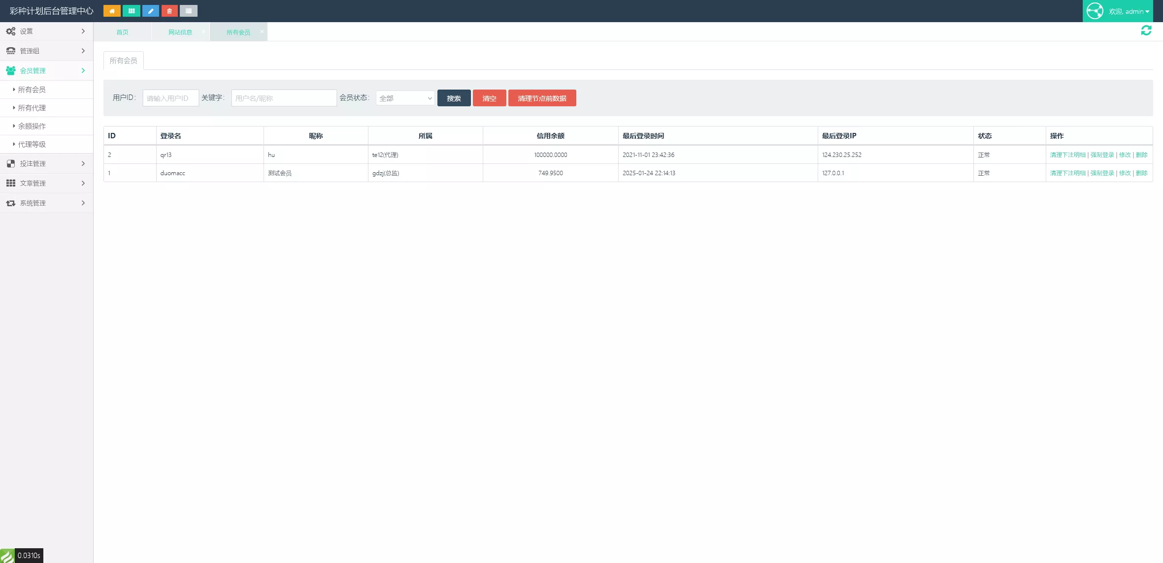1163x563 pixels.
Task: Click 强制登录 link for user qr13
Action: (x=1101, y=155)
